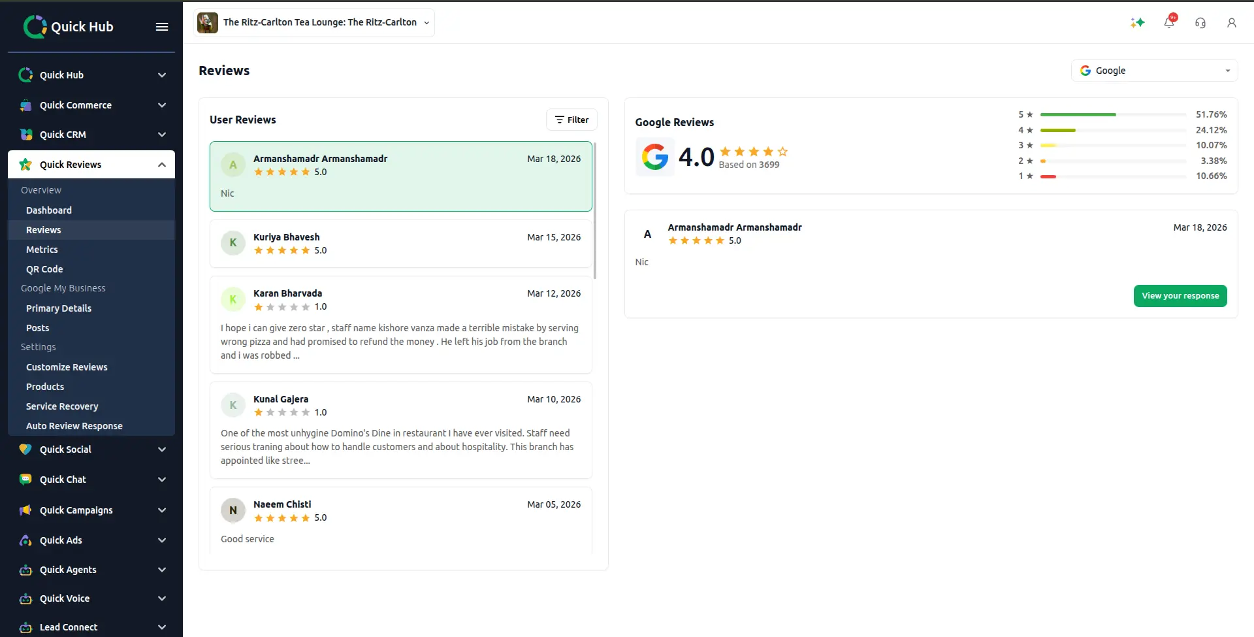Screen dimensions: 1254x637
Task: Open the Google review source dropdown
Action: pos(1155,71)
